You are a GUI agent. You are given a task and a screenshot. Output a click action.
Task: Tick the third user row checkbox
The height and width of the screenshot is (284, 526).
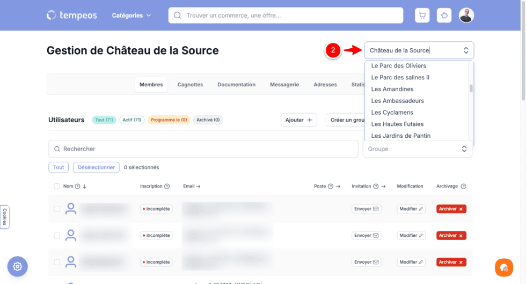pyautogui.click(x=57, y=262)
